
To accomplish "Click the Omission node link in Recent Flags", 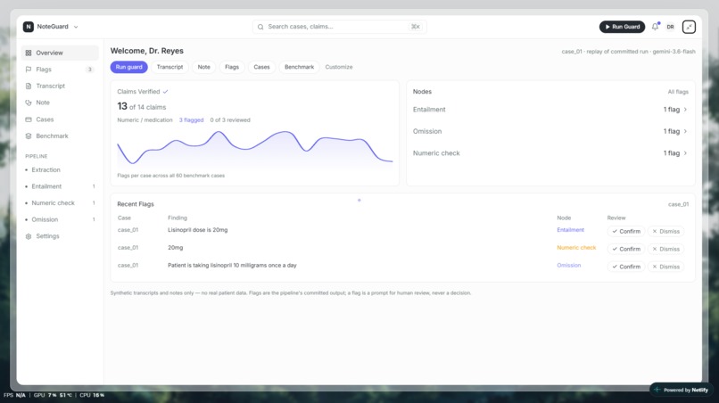I will click(x=568, y=266).
